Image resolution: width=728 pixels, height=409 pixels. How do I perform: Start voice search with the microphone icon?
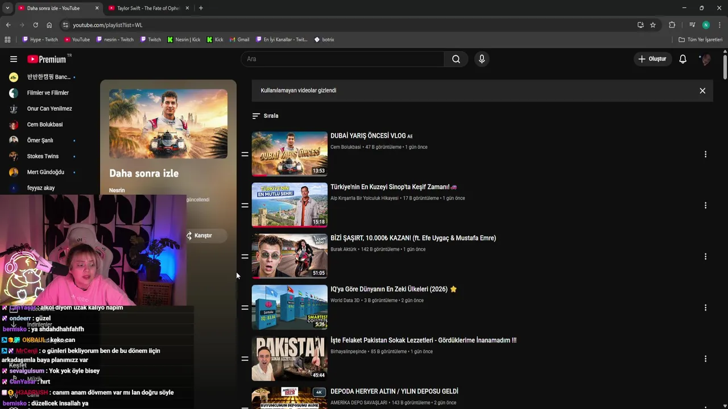[482, 59]
